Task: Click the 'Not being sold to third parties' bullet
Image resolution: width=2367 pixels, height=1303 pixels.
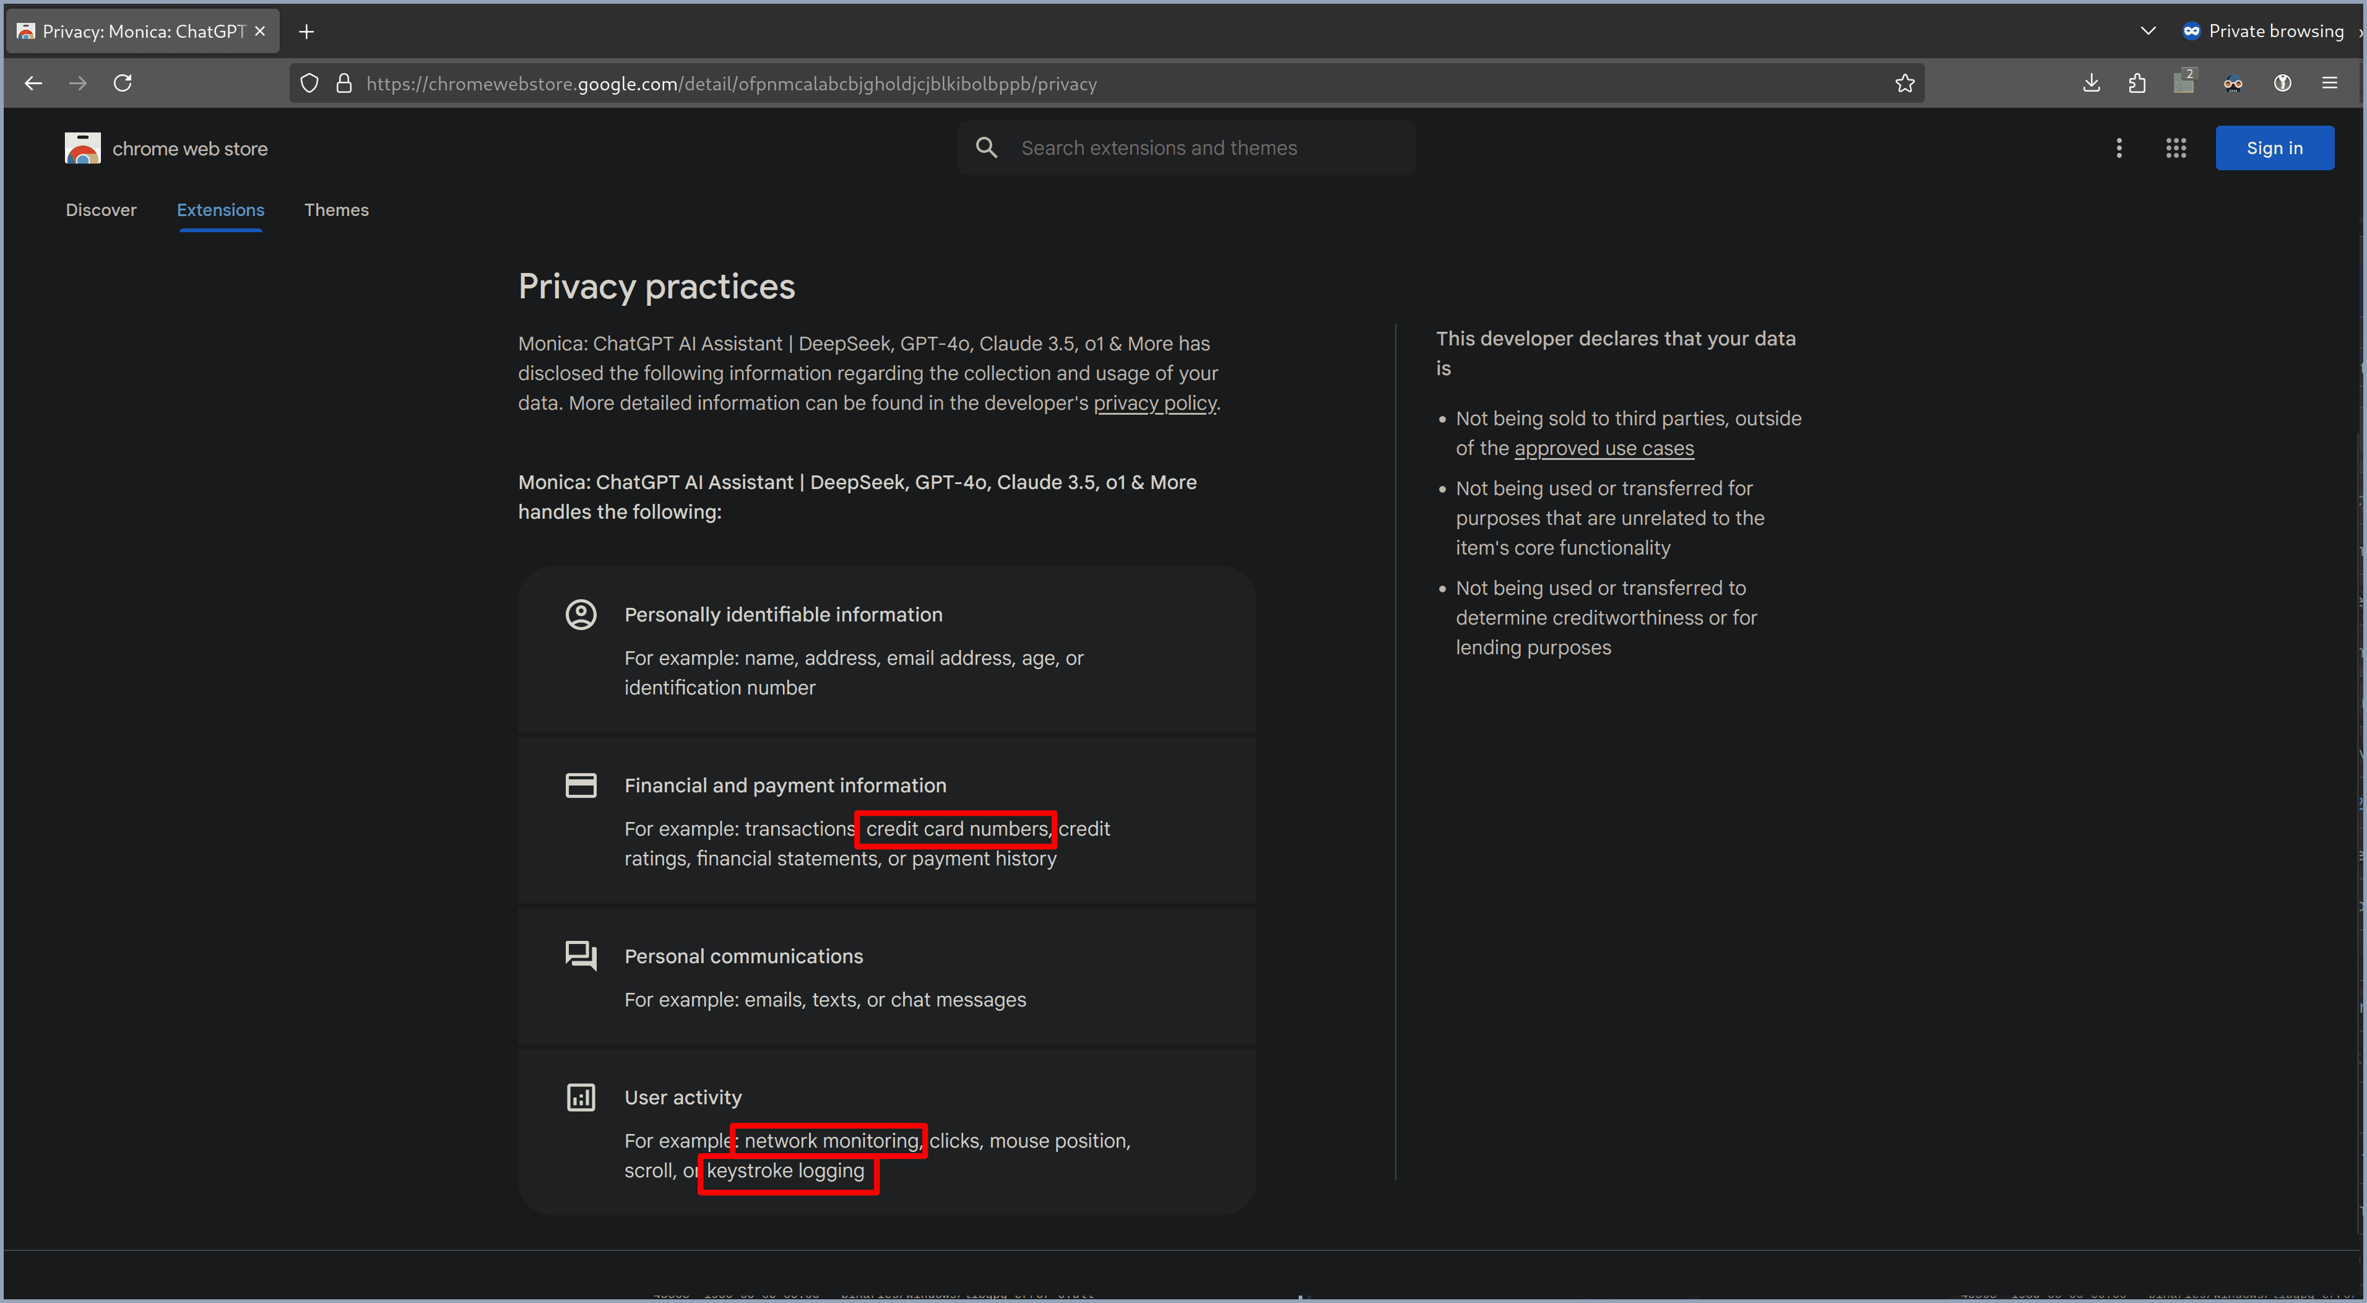Action: [1628, 433]
